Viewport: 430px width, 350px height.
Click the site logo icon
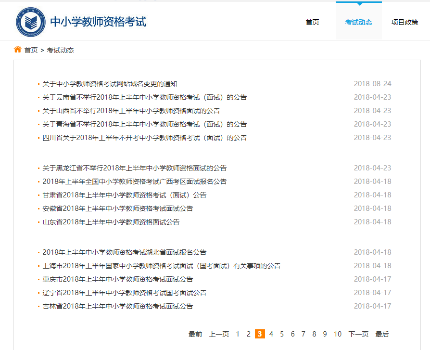pyautogui.click(x=32, y=21)
